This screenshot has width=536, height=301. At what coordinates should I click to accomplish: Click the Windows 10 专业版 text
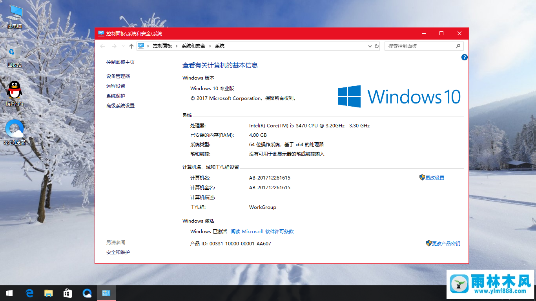(x=212, y=89)
